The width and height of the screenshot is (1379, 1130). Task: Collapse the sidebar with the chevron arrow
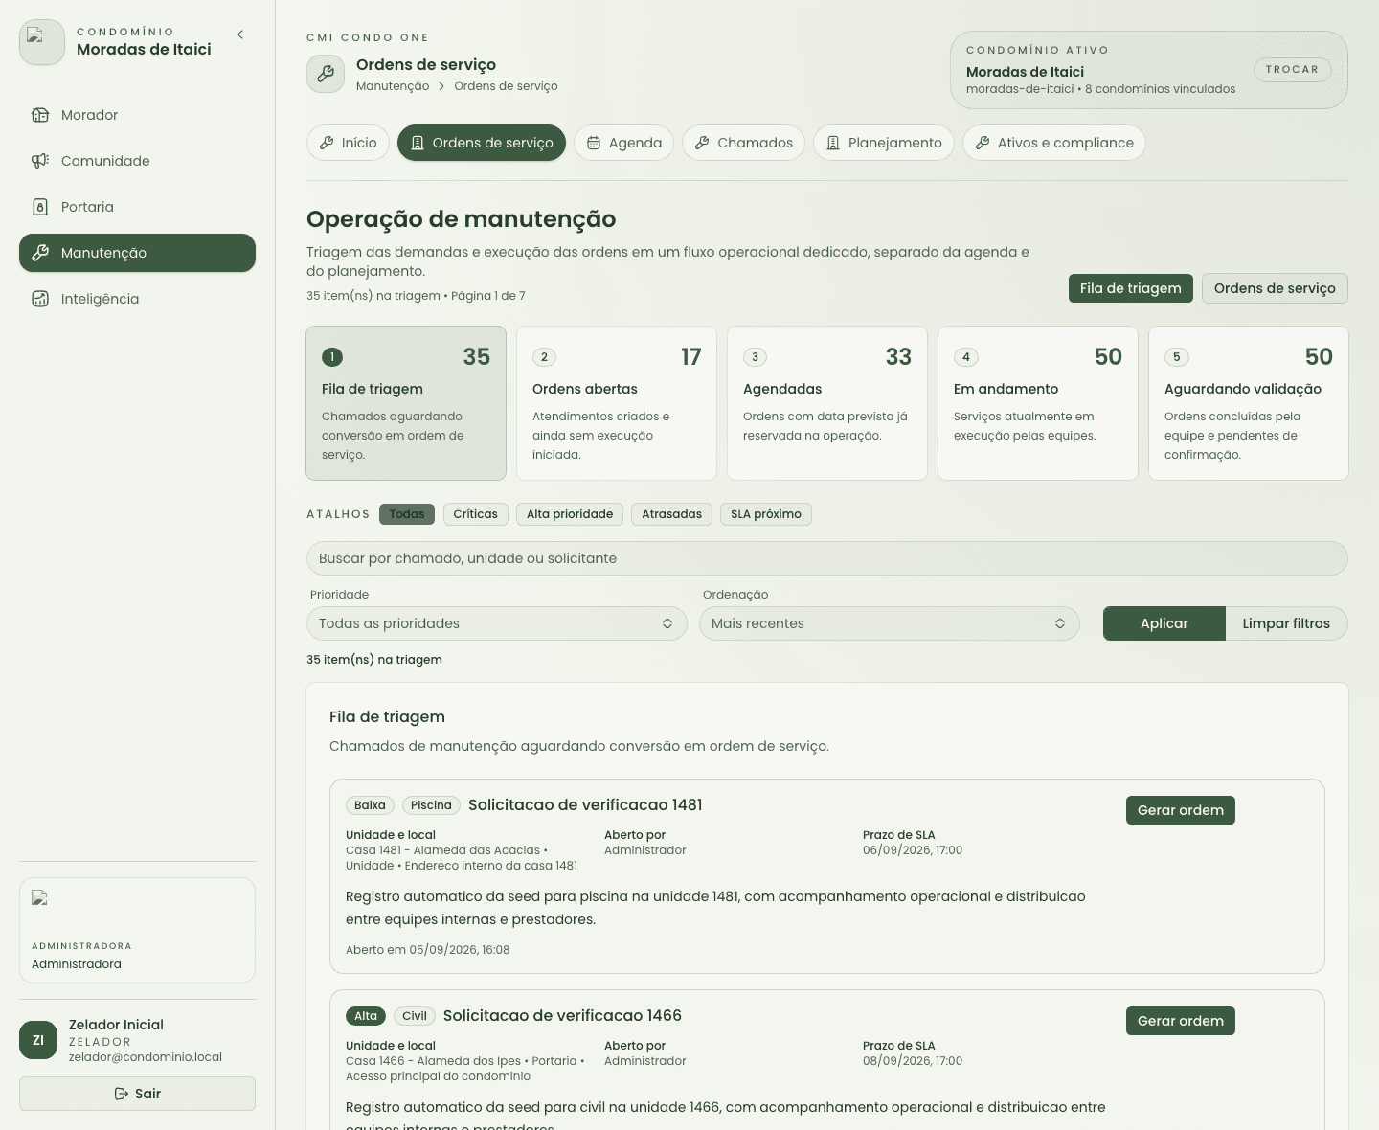(240, 34)
